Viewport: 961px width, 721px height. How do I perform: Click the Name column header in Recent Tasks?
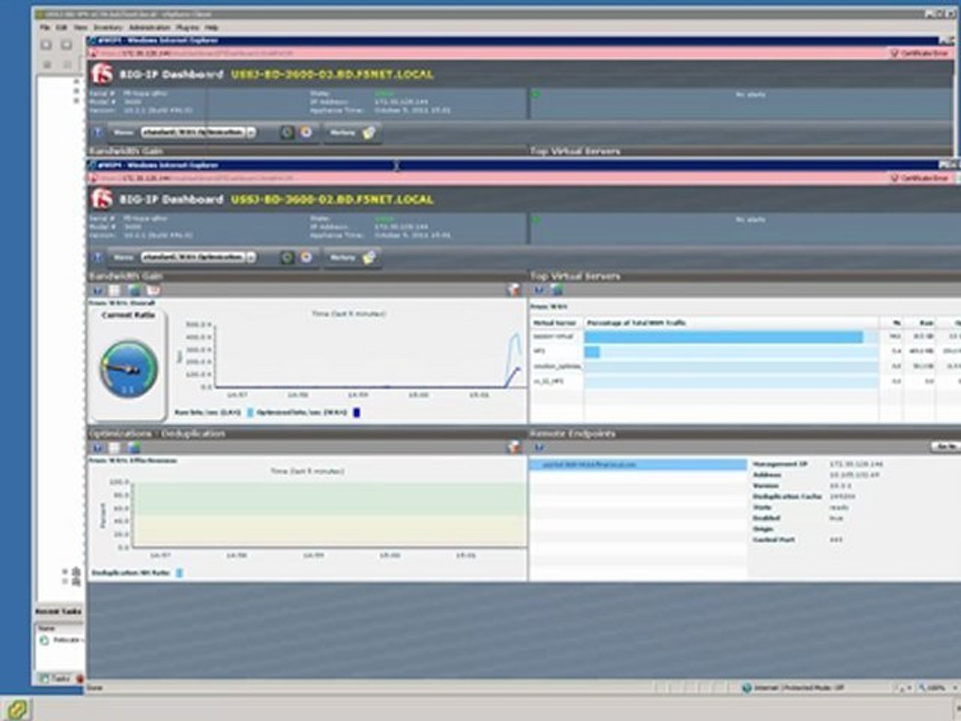tap(60, 628)
